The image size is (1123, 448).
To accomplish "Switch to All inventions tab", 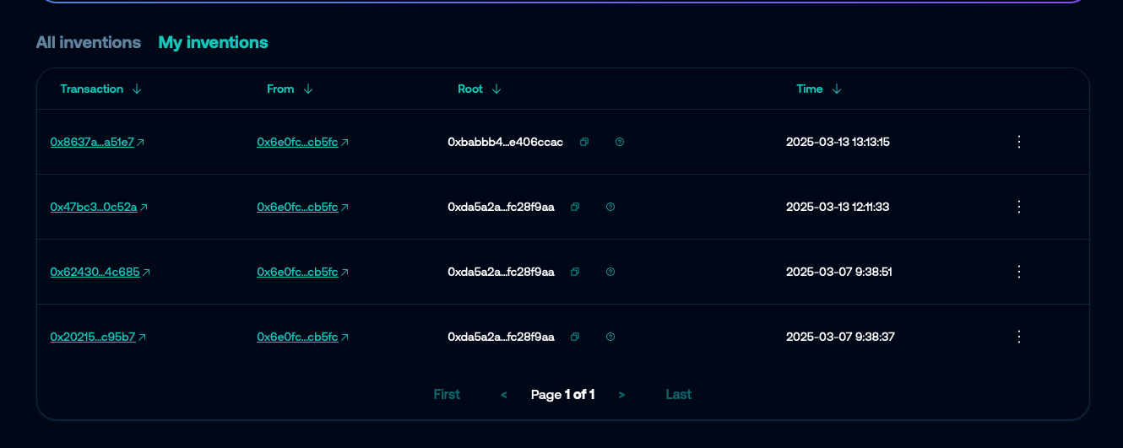I will click(x=89, y=42).
